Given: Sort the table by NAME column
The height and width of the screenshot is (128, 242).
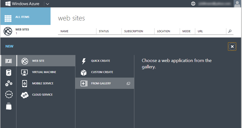Looking at the screenshot, I should tap(64, 31).
